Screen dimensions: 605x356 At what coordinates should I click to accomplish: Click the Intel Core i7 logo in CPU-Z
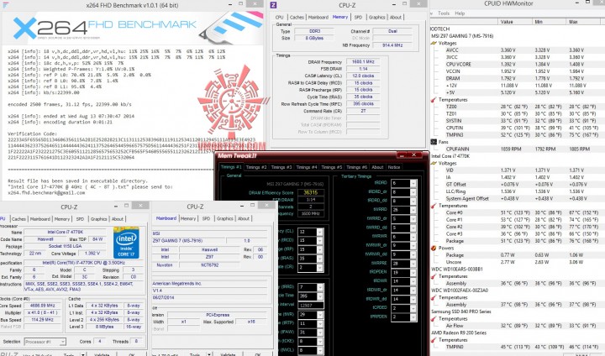[126, 243]
